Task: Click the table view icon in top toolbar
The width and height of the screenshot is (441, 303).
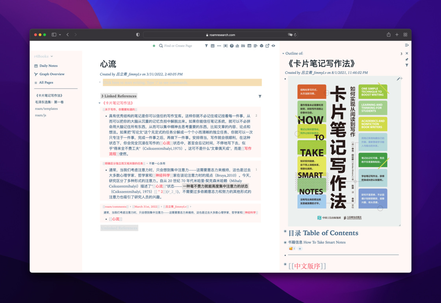Action: point(249,46)
